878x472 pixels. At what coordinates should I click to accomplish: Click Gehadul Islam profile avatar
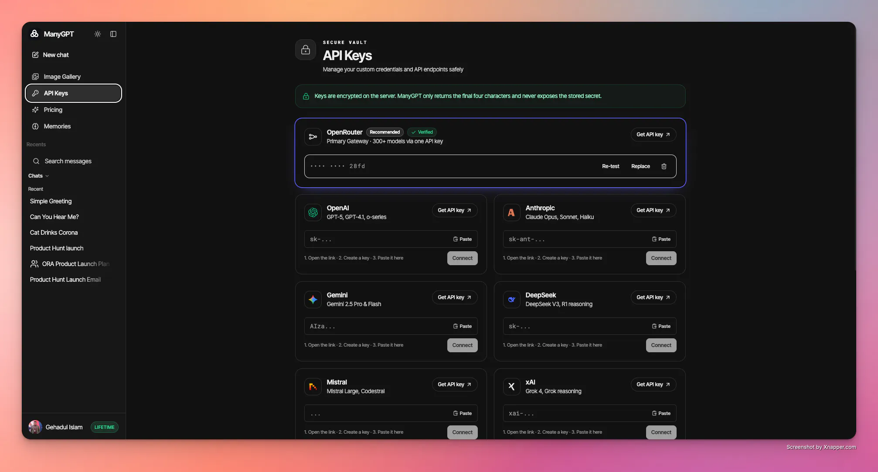coord(35,427)
